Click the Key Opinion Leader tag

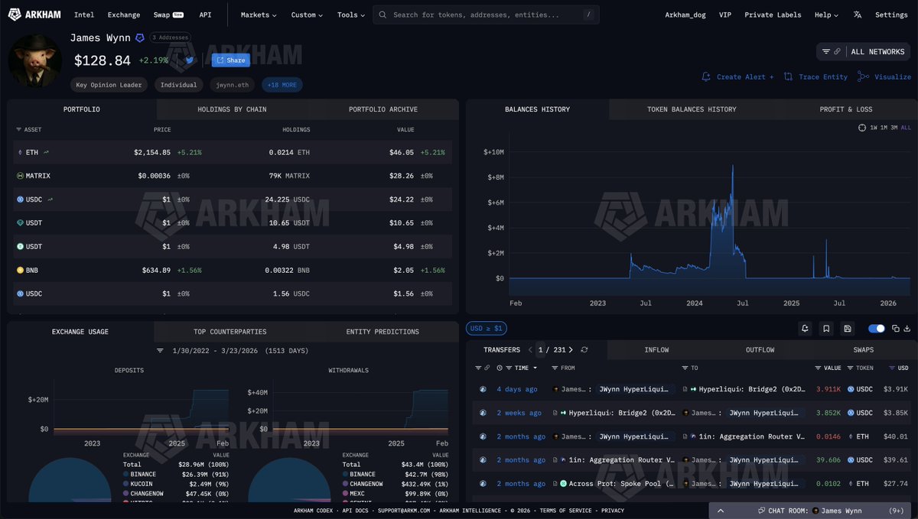[x=109, y=85]
